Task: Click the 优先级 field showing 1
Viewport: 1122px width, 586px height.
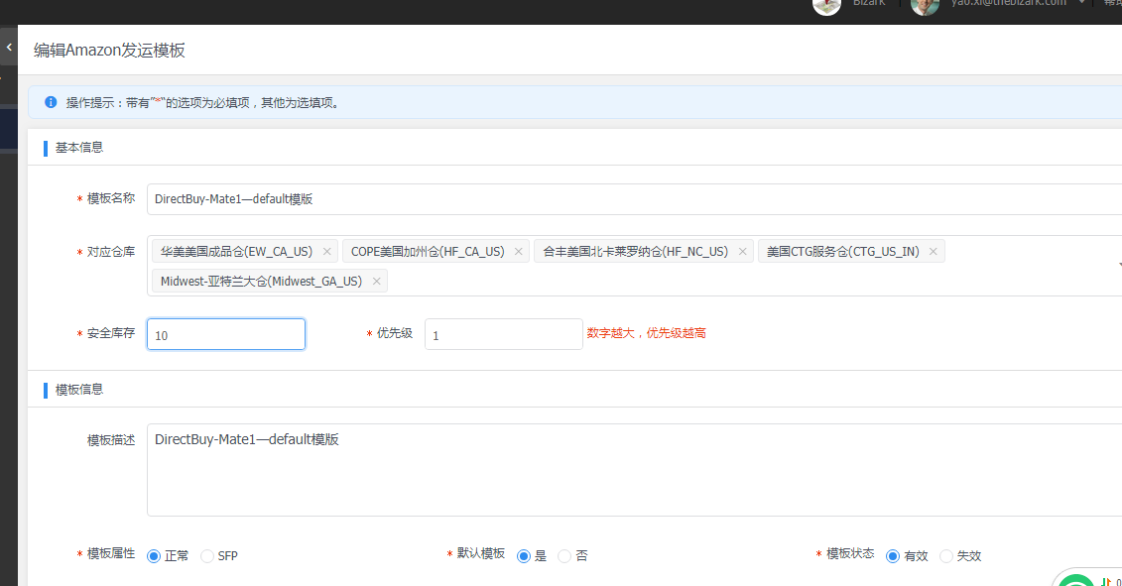Action: point(504,334)
